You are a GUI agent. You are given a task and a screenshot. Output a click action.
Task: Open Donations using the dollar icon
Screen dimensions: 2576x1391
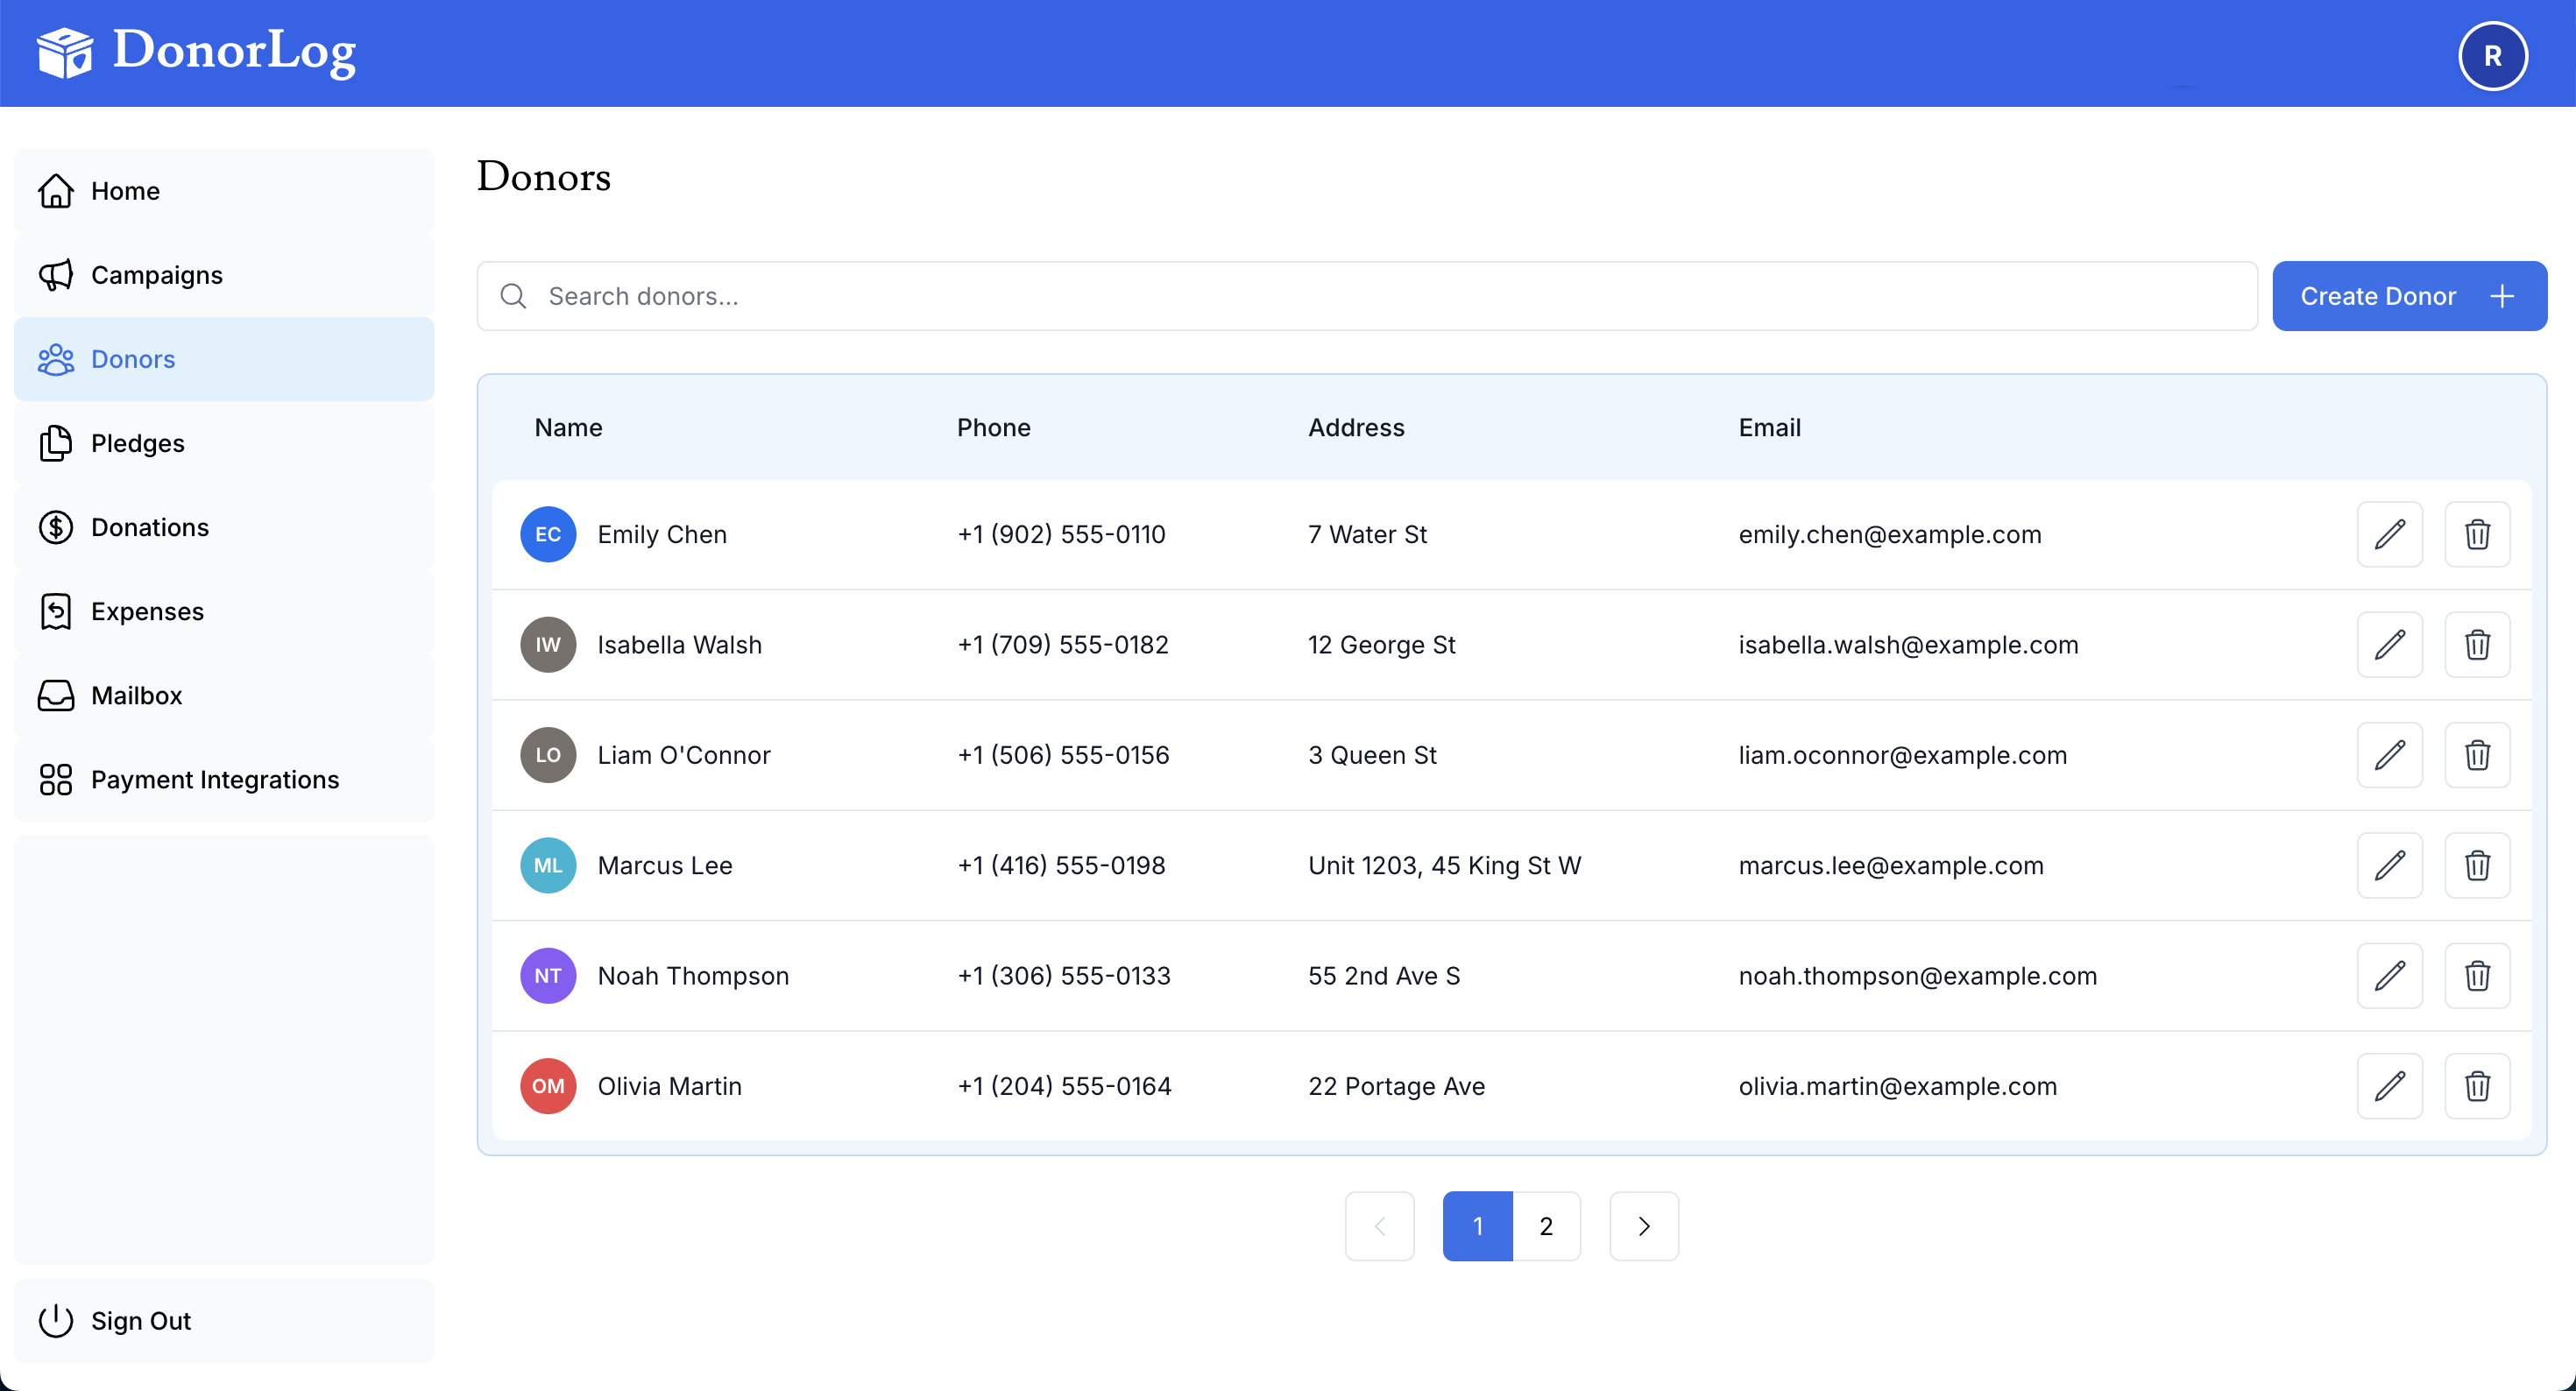(56, 527)
